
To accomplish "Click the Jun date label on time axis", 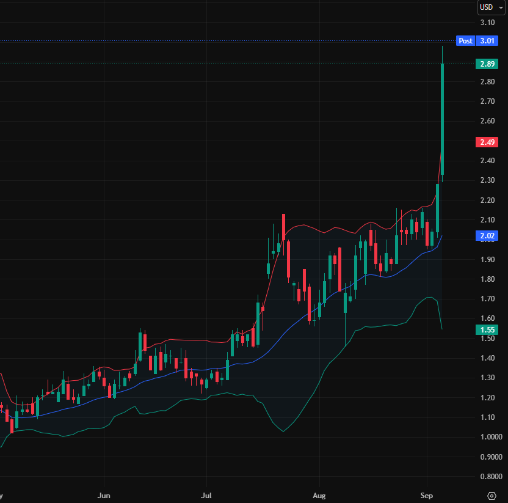I will (104, 496).
